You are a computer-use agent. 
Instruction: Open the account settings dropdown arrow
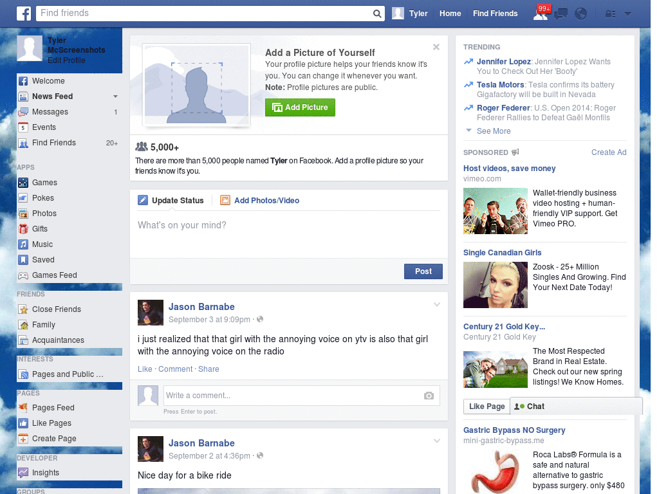[627, 13]
